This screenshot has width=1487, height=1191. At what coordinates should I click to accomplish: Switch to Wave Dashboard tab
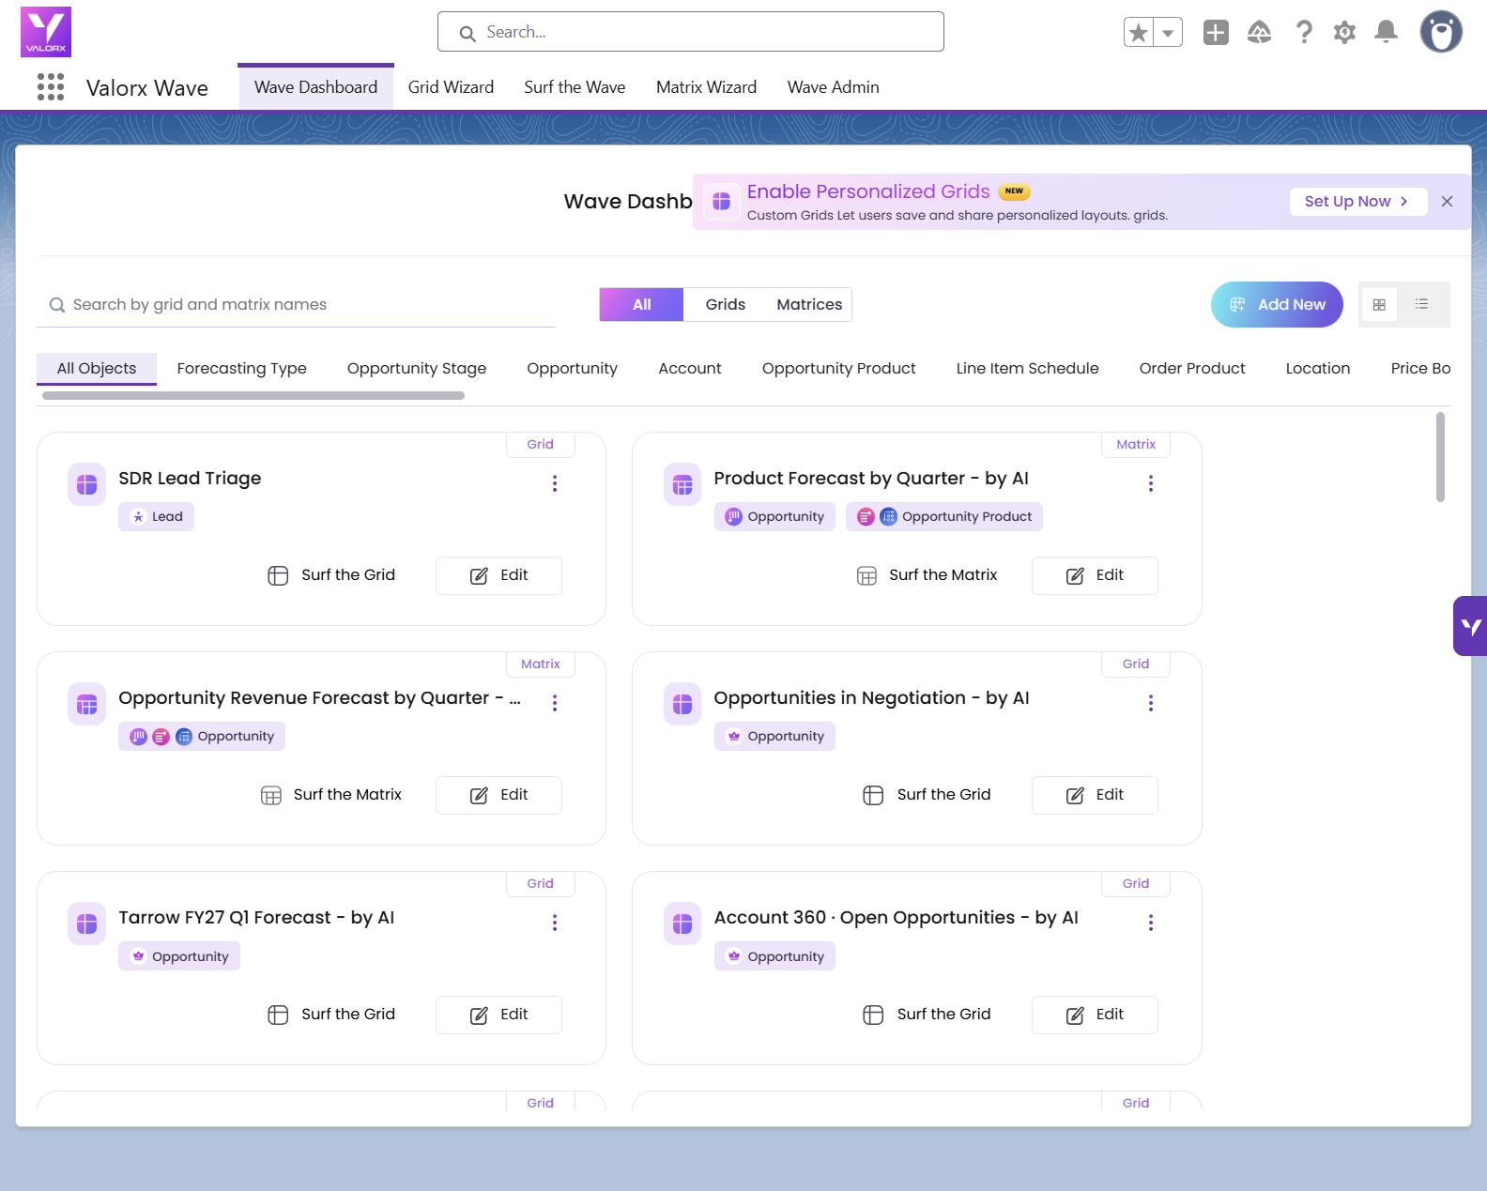(x=315, y=87)
